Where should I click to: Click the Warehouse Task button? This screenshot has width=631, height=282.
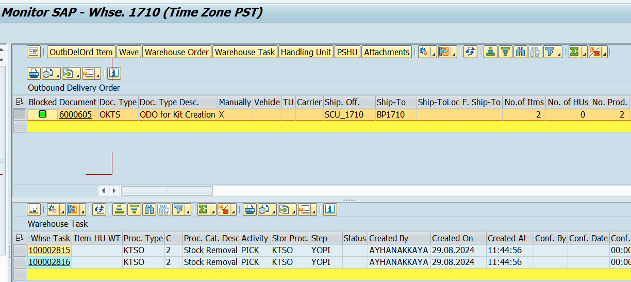tap(245, 52)
